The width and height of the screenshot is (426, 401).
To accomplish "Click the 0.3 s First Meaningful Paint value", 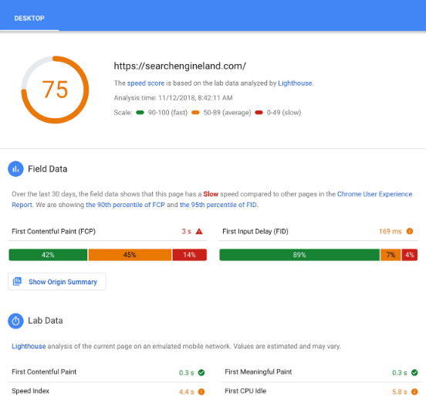I will tap(400, 372).
